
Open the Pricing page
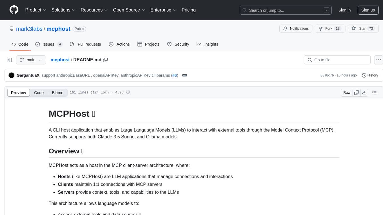pyautogui.click(x=189, y=10)
